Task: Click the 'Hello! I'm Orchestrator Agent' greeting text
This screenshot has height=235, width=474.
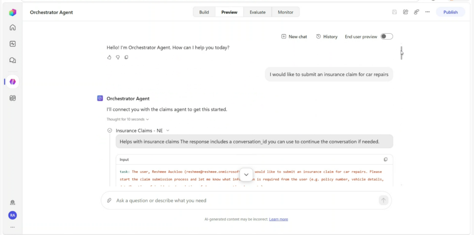Action: pyautogui.click(x=168, y=48)
